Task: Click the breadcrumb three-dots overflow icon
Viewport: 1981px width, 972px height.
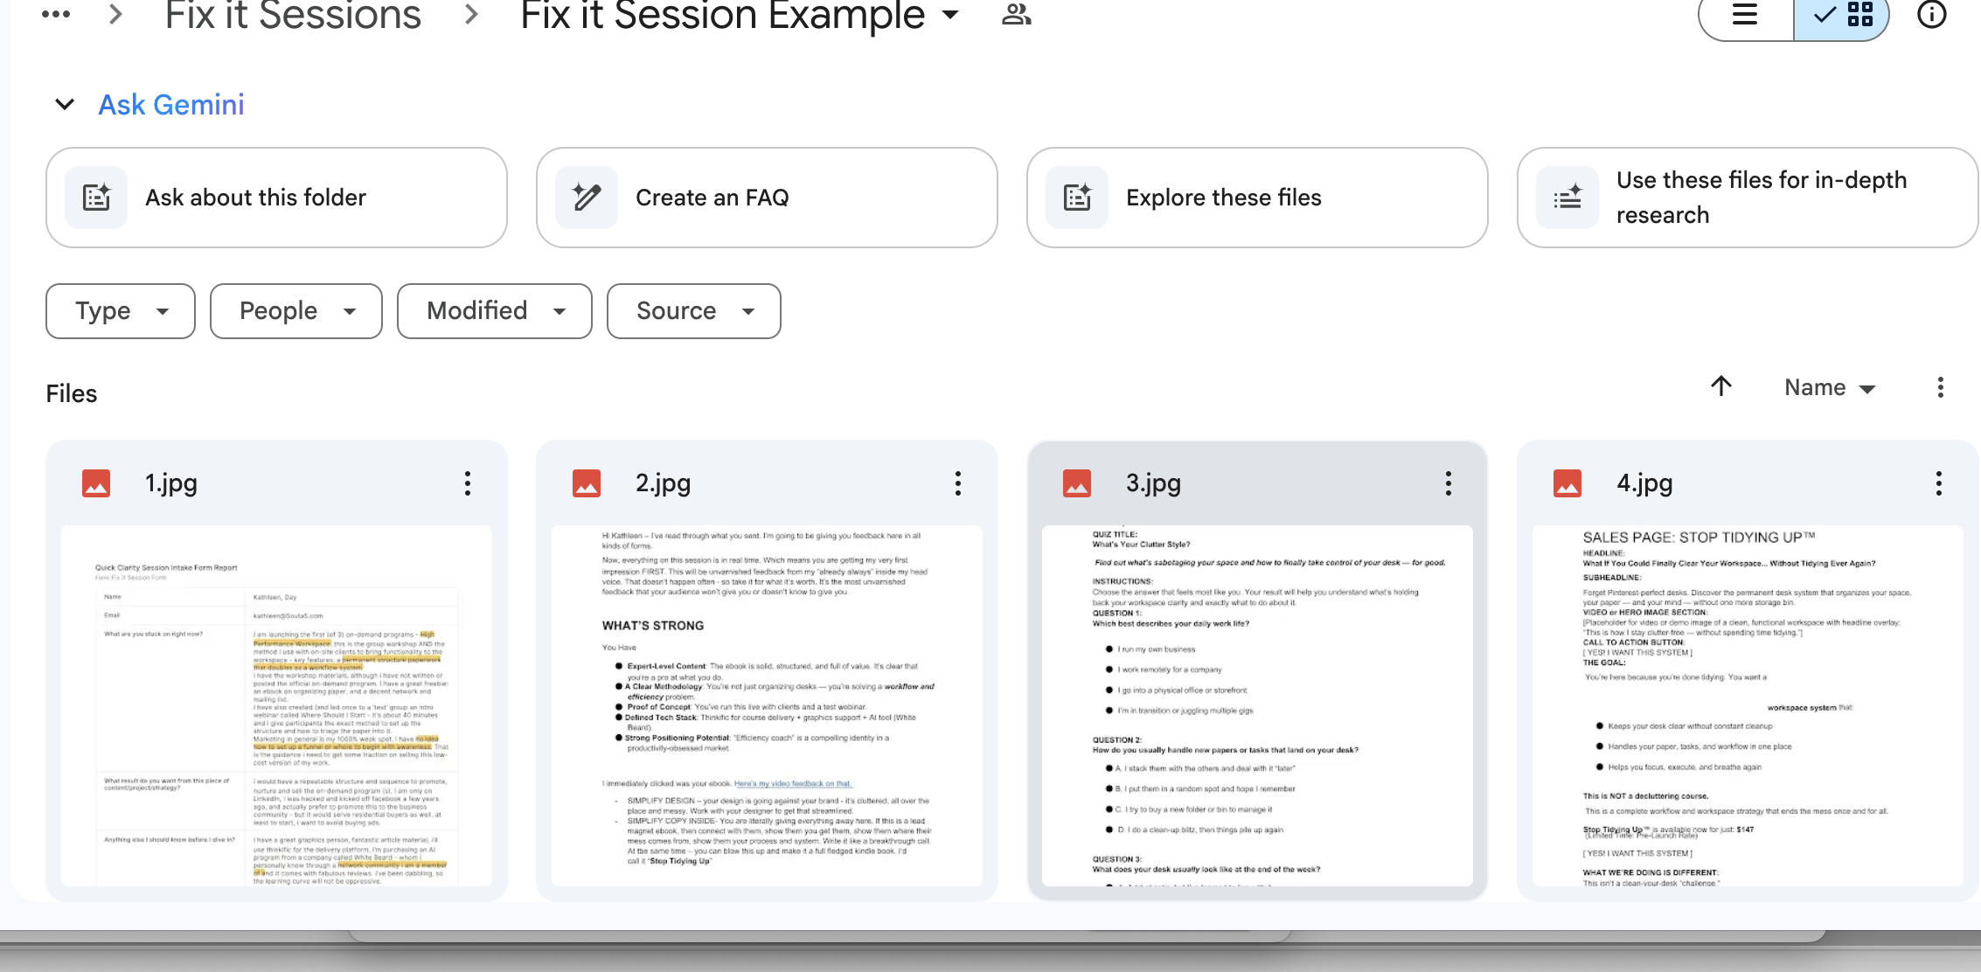Action: click(56, 15)
